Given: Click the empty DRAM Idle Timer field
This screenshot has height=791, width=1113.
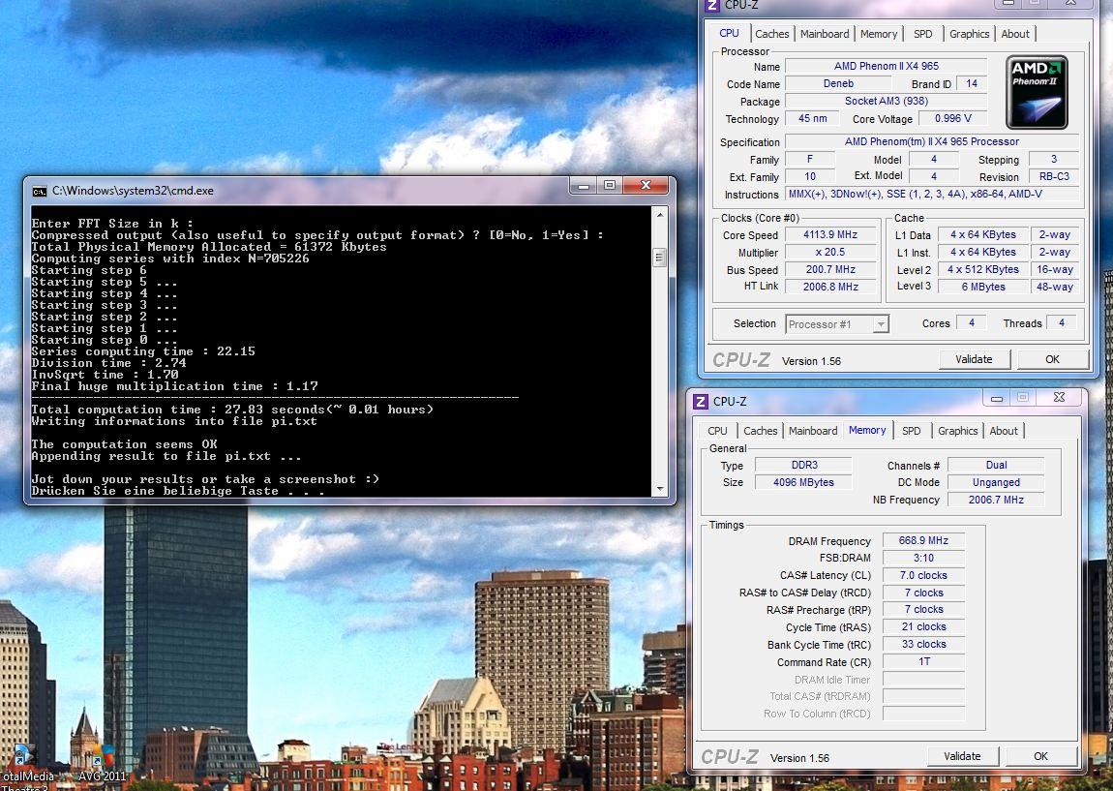Looking at the screenshot, I should [x=923, y=680].
